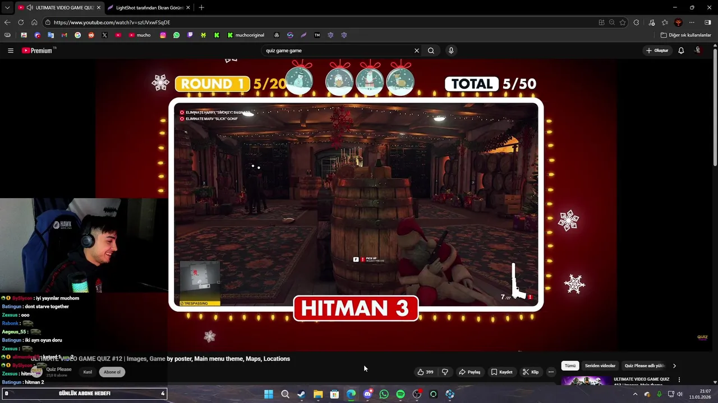
Task: Select the Seriden videolar filter chip
Action: coord(600,365)
